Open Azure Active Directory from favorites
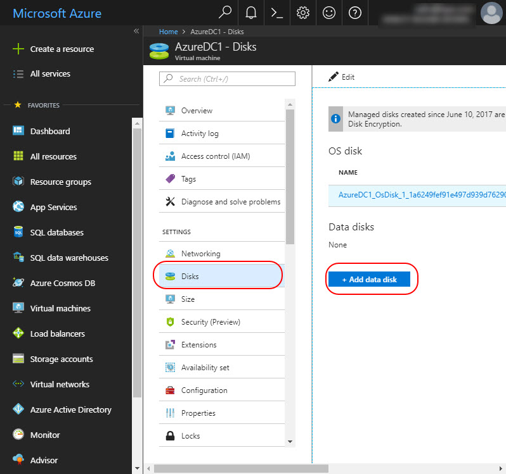Viewport: 506px width, 474px height. (70, 409)
